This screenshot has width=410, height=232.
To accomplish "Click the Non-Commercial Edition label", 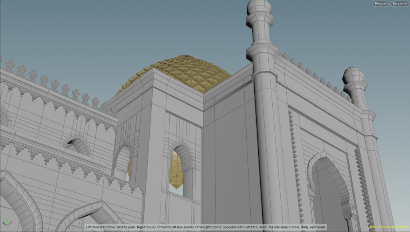I will click(388, 227).
